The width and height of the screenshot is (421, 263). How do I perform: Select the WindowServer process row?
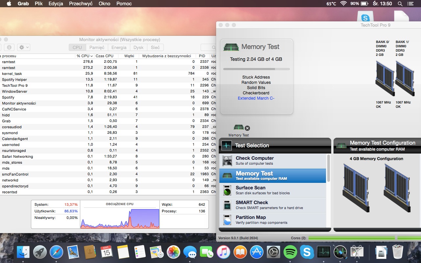point(108,91)
